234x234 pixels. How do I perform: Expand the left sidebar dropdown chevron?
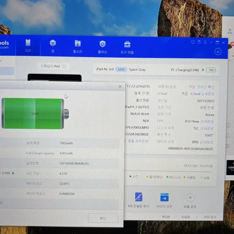(x=1, y=61)
